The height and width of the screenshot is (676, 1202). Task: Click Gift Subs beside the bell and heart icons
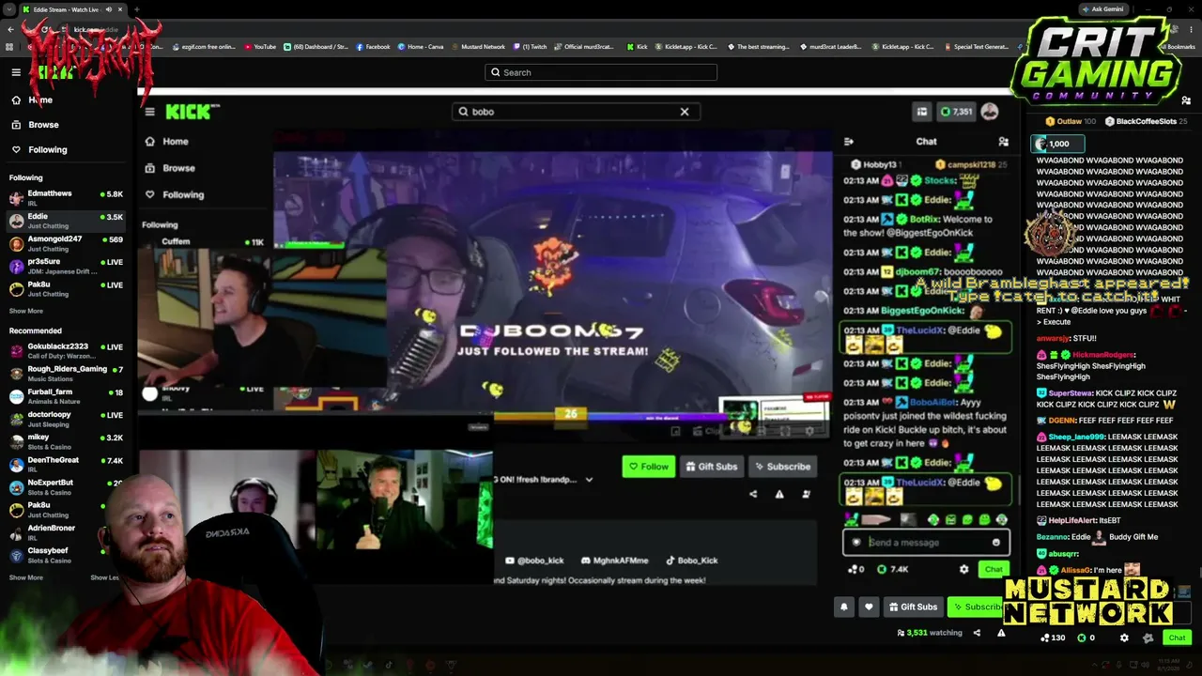pyautogui.click(x=913, y=607)
